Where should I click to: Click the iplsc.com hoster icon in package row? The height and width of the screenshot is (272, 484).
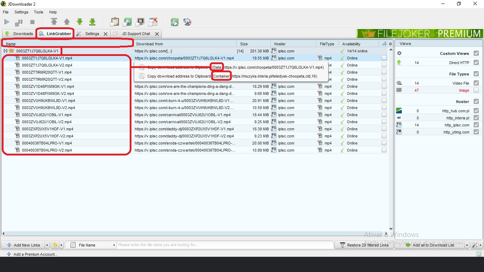tap(274, 51)
